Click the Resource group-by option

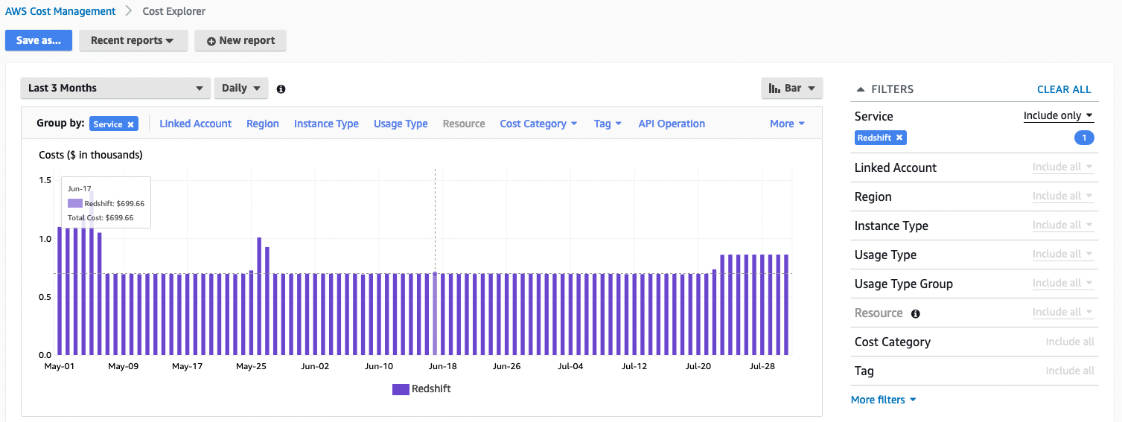[x=464, y=124]
